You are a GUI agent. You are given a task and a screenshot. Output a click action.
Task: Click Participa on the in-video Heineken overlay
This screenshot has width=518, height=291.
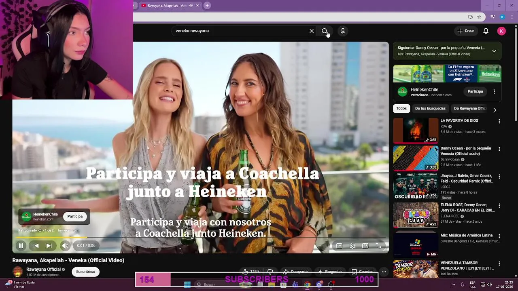(75, 217)
